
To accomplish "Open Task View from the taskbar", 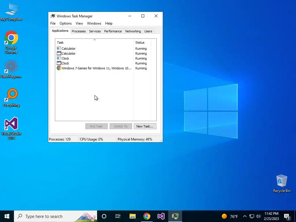I will (118, 216).
